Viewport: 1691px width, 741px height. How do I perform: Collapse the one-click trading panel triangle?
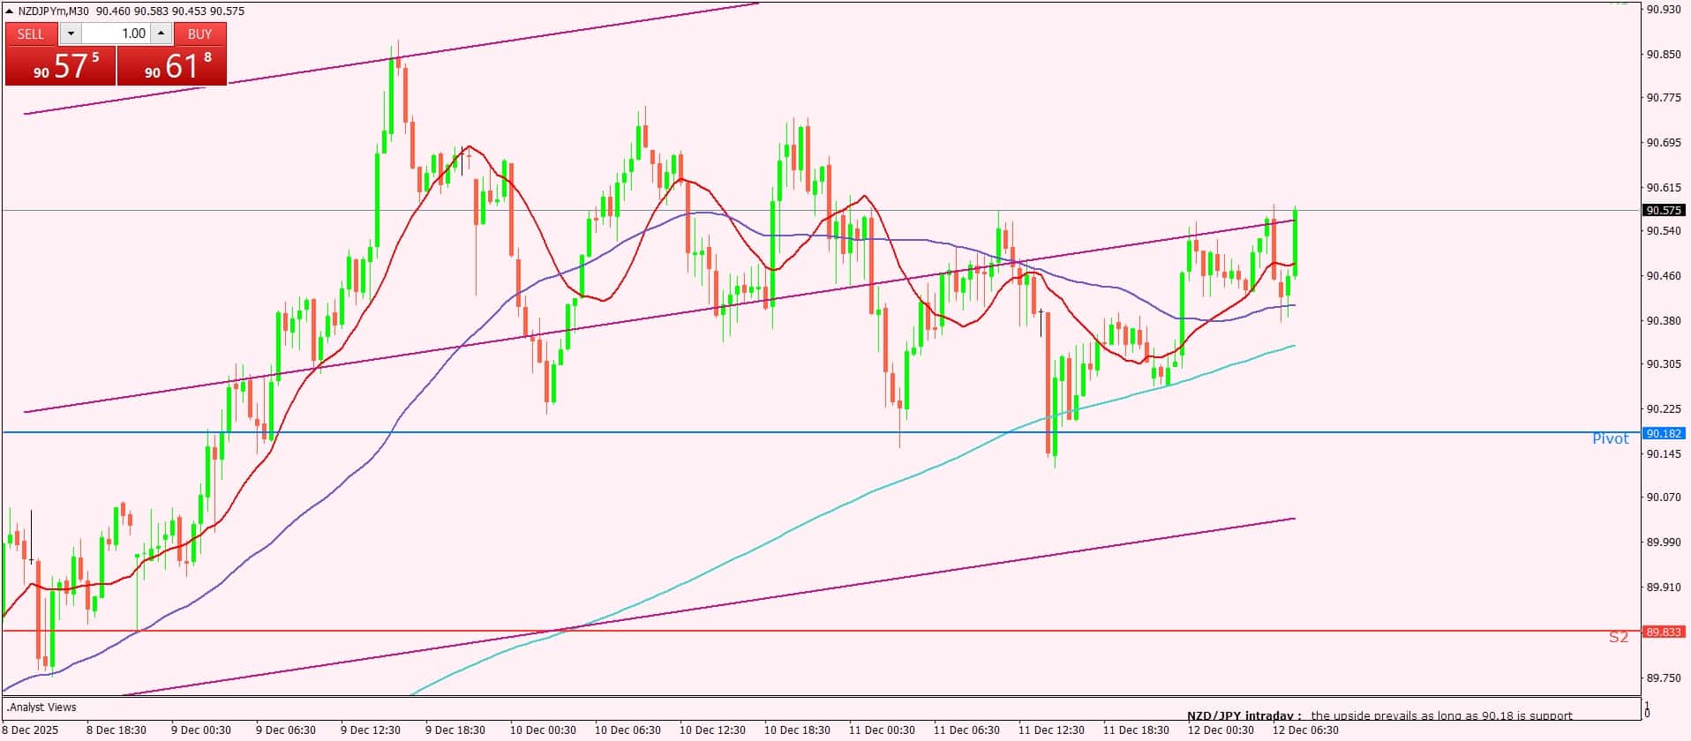10,11
